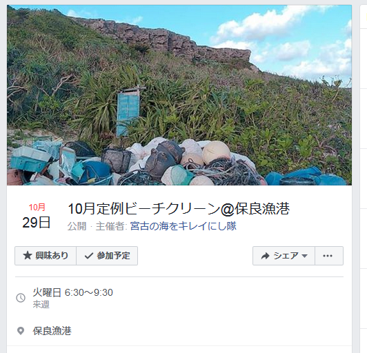Click the blue sign in cover photo
The image size is (367, 353).
point(128,112)
